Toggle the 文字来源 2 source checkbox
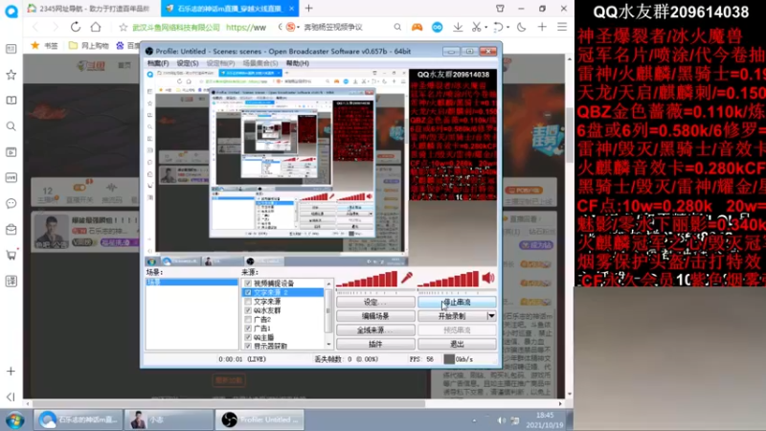 (x=248, y=292)
